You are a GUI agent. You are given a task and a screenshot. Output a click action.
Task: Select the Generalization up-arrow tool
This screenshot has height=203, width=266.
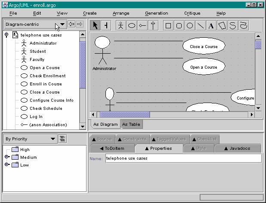(153, 26)
